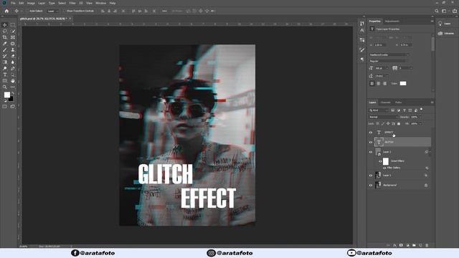Open the Learn panel lightbulb icon

click(440, 24)
